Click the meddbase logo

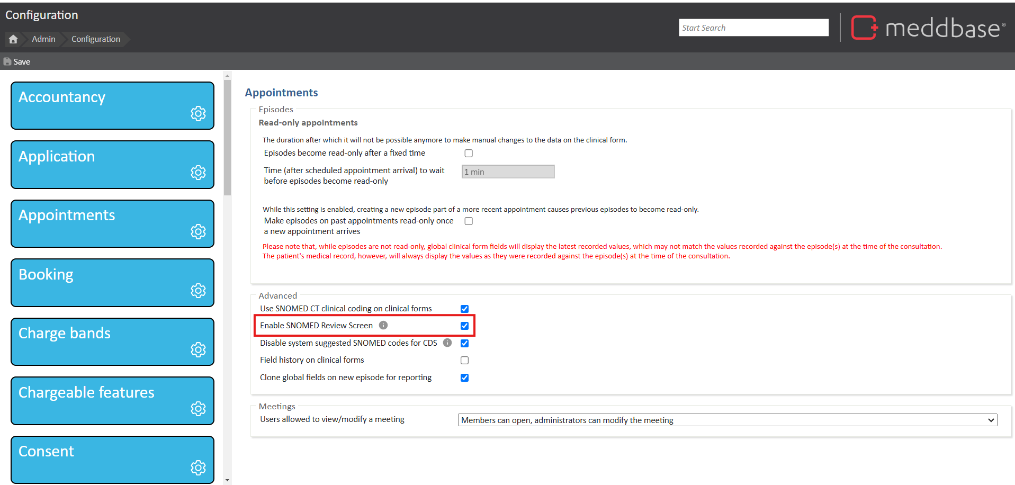(928, 28)
